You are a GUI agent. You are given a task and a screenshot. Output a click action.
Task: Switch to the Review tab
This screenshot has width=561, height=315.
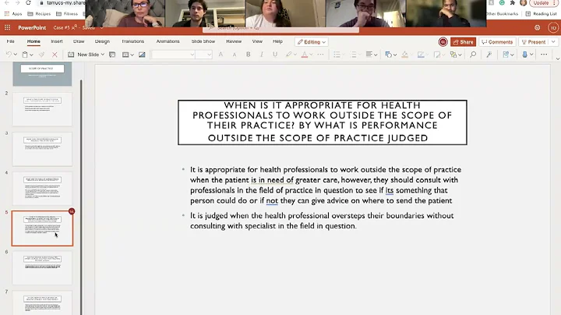pos(234,41)
